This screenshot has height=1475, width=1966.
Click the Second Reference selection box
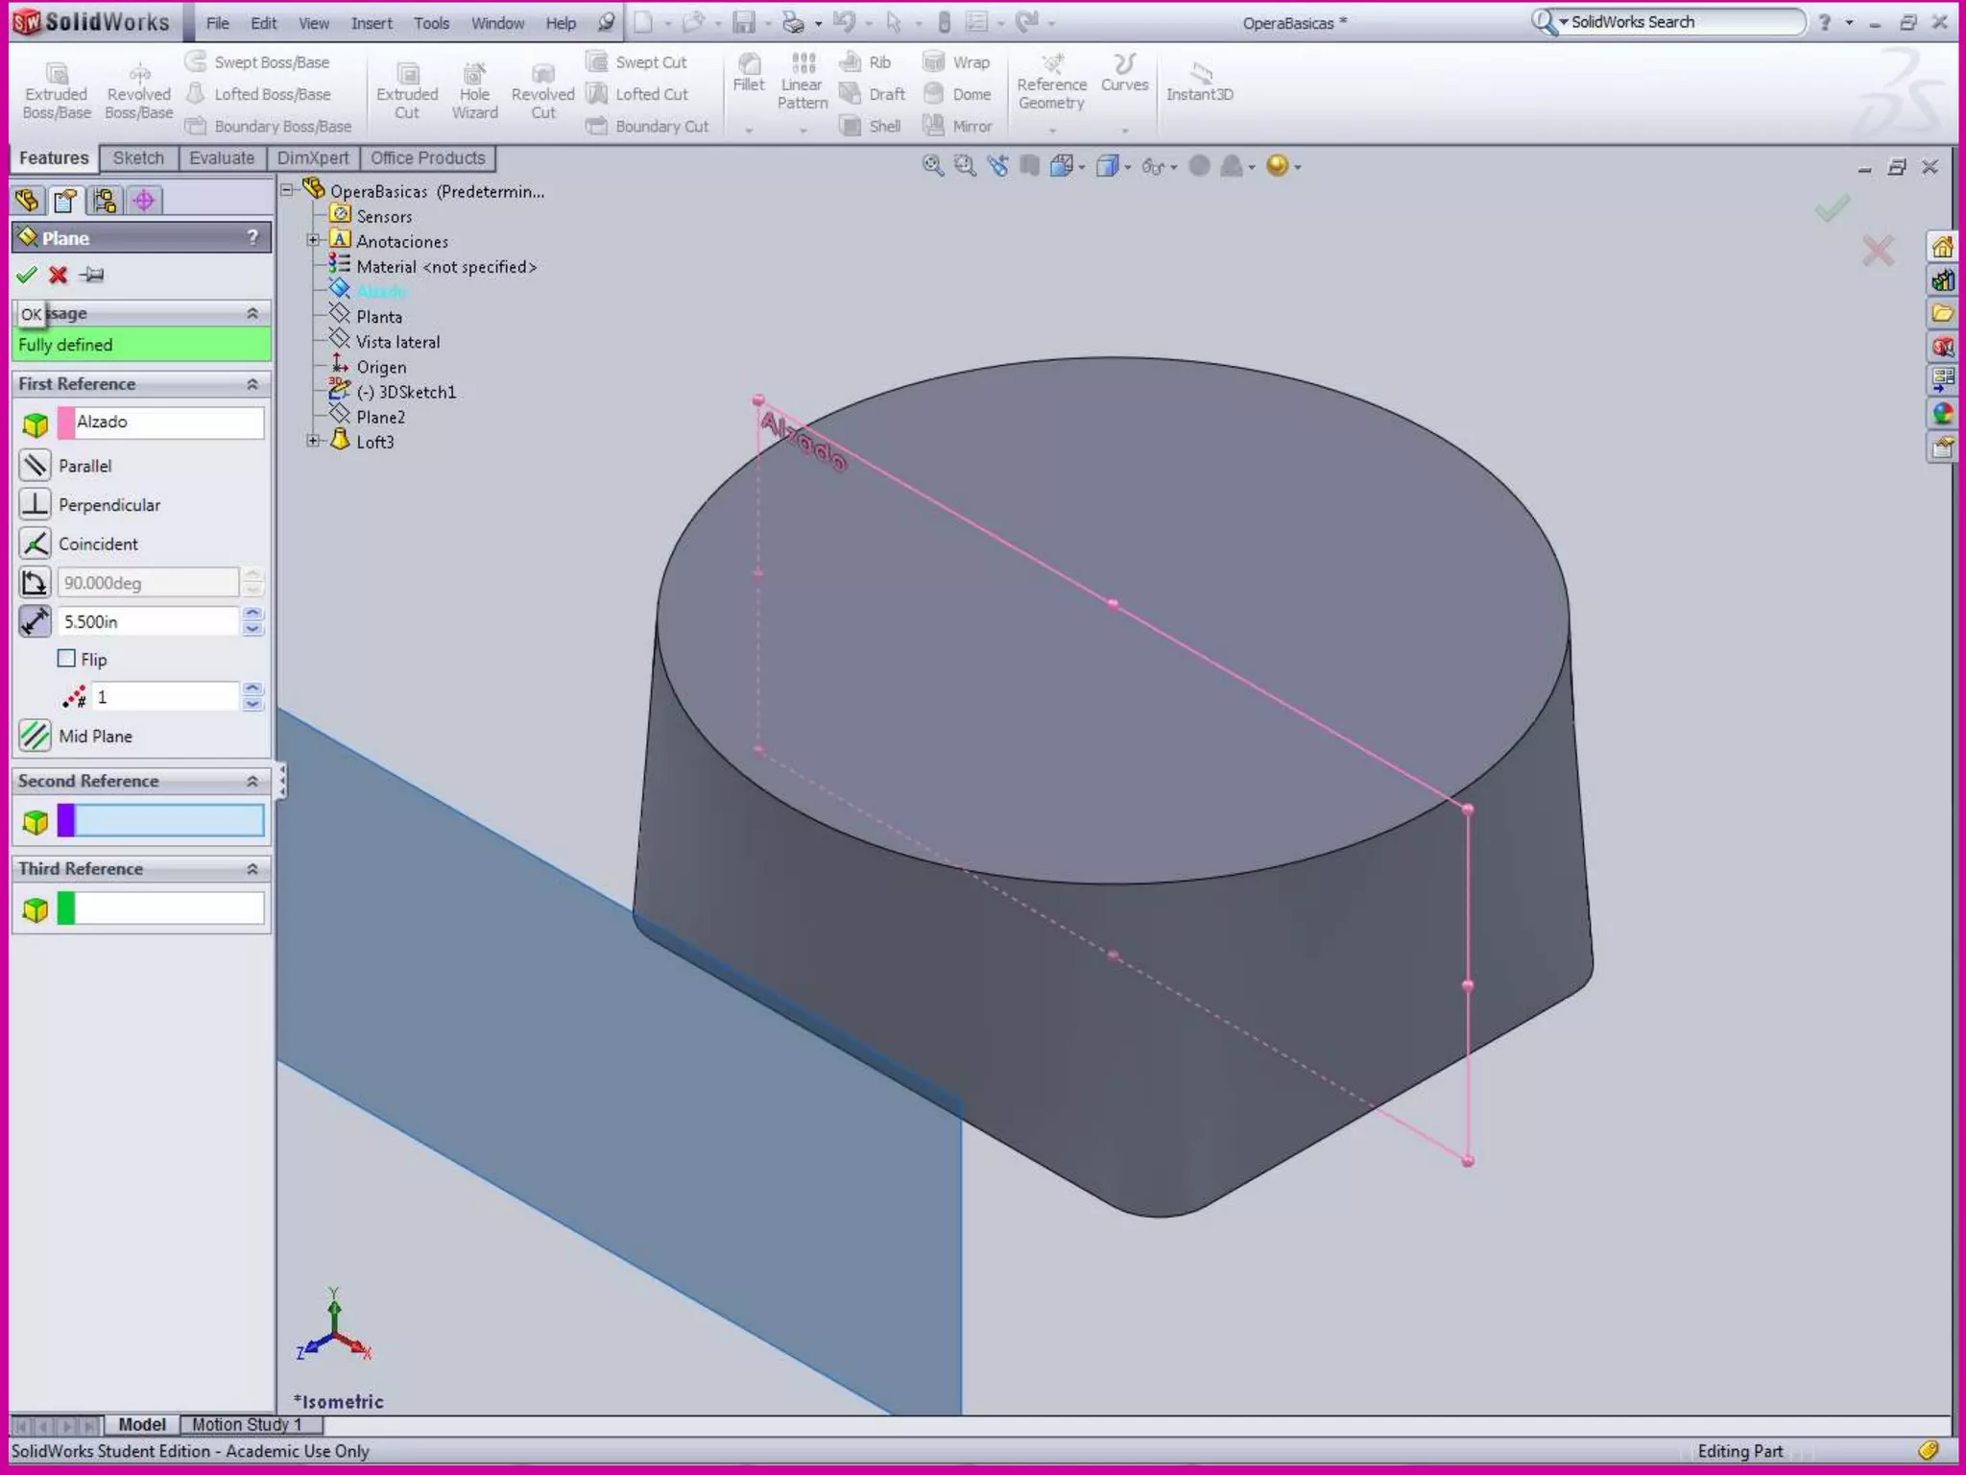click(169, 821)
